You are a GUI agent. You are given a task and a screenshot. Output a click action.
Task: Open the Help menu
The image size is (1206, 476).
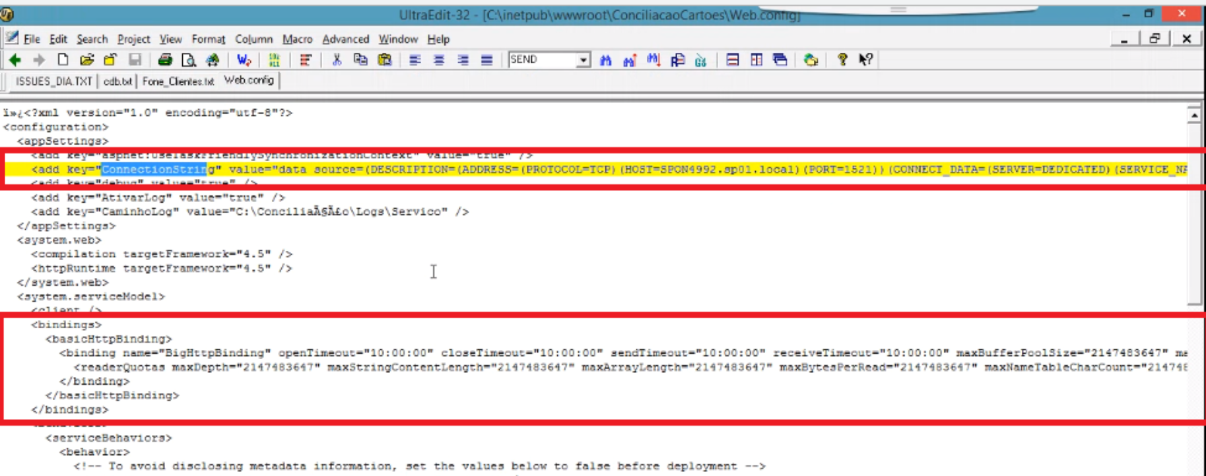[x=438, y=40]
